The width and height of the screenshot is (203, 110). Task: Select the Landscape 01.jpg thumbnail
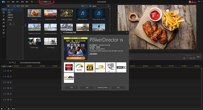click(x=50, y=13)
